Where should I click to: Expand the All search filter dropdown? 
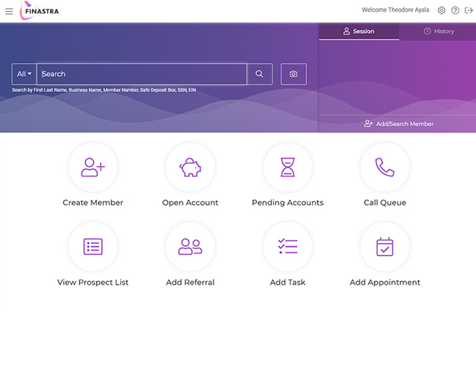(x=24, y=74)
